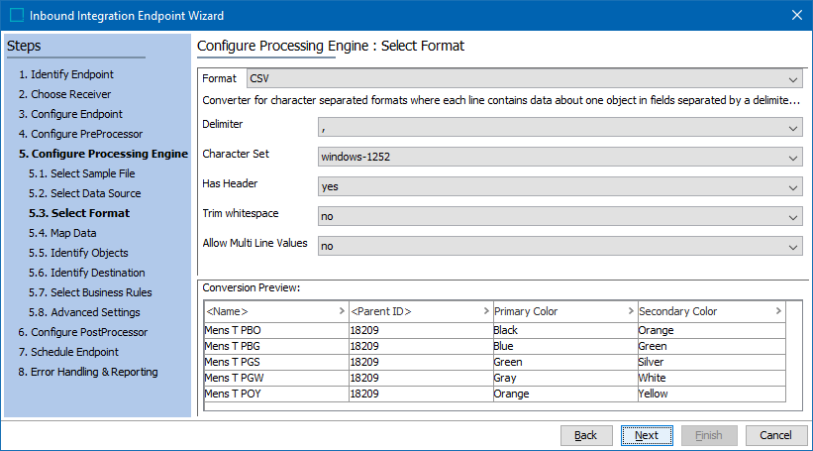The height and width of the screenshot is (451, 813).
Task: Open the Format dropdown showing CSV
Action: [x=794, y=79]
